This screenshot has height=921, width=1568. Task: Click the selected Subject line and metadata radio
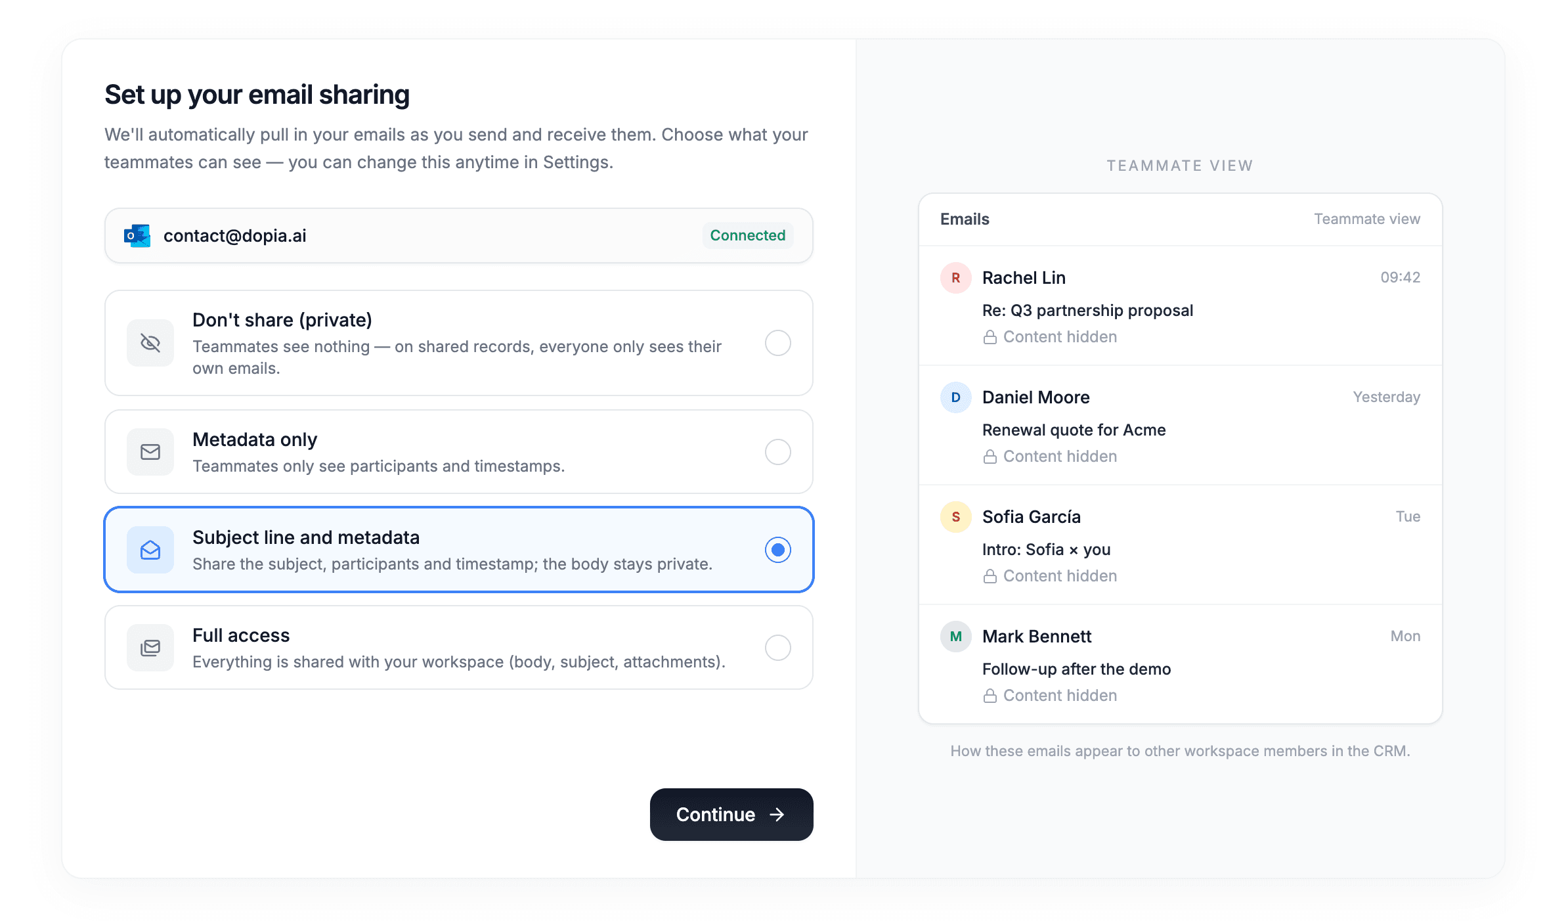pyautogui.click(x=778, y=550)
